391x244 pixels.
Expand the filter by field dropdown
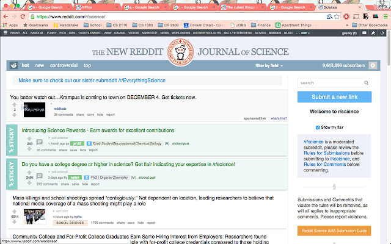coord(269,66)
